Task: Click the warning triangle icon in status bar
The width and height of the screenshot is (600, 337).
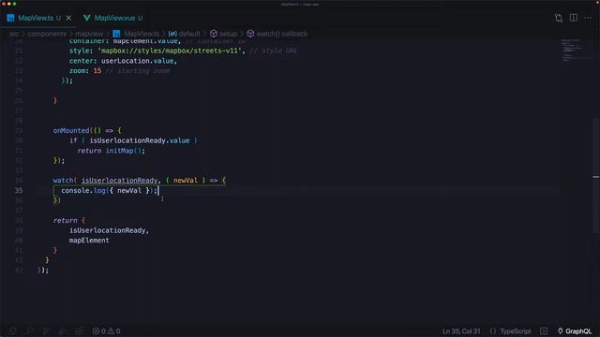Action: pos(111,330)
